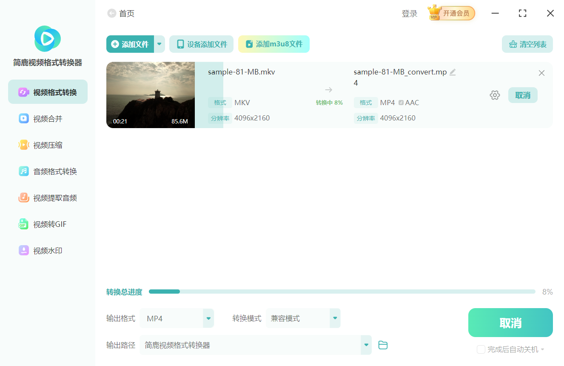Remove sample-81-MB.mkv with the X icon
Viewport: 564px width, 366px height.
coord(541,73)
